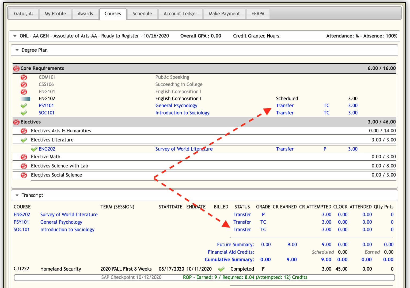Open General Psychology link in Degree Plan
This screenshot has width=410, height=288.
pos(176,106)
